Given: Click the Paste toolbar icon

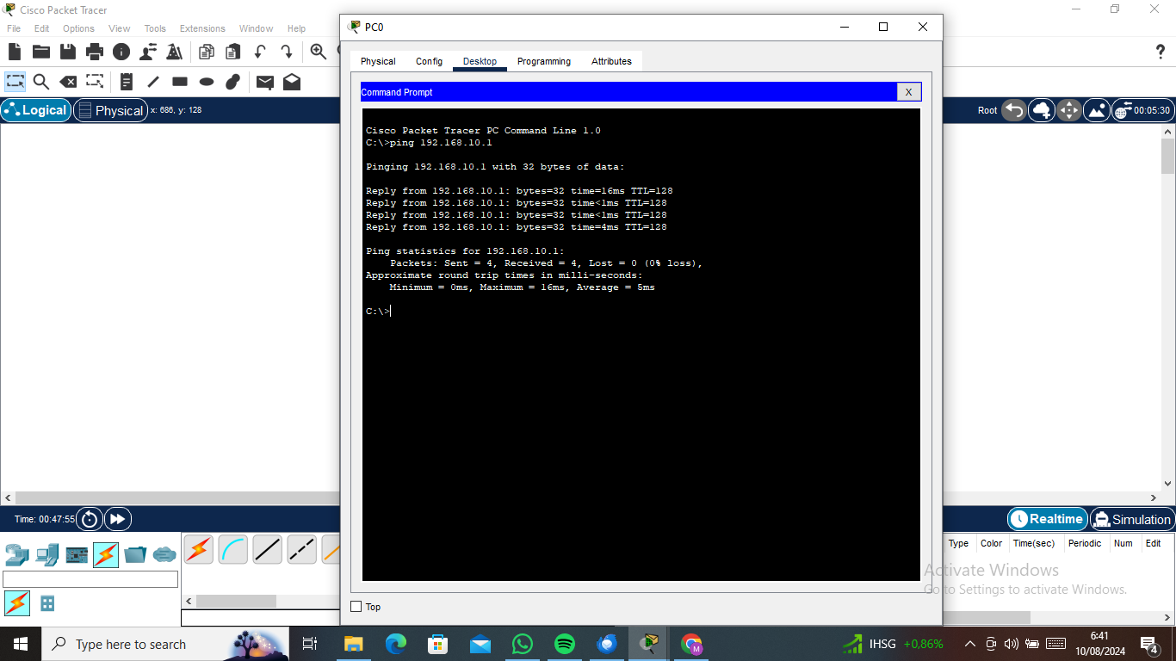Looking at the screenshot, I should [x=233, y=52].
